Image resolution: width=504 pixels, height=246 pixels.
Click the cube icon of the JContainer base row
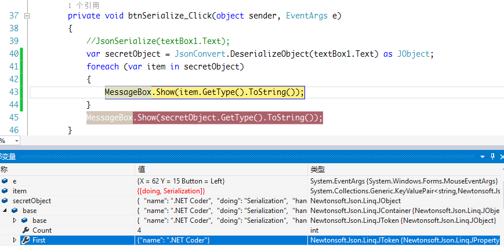pos(14,211)
